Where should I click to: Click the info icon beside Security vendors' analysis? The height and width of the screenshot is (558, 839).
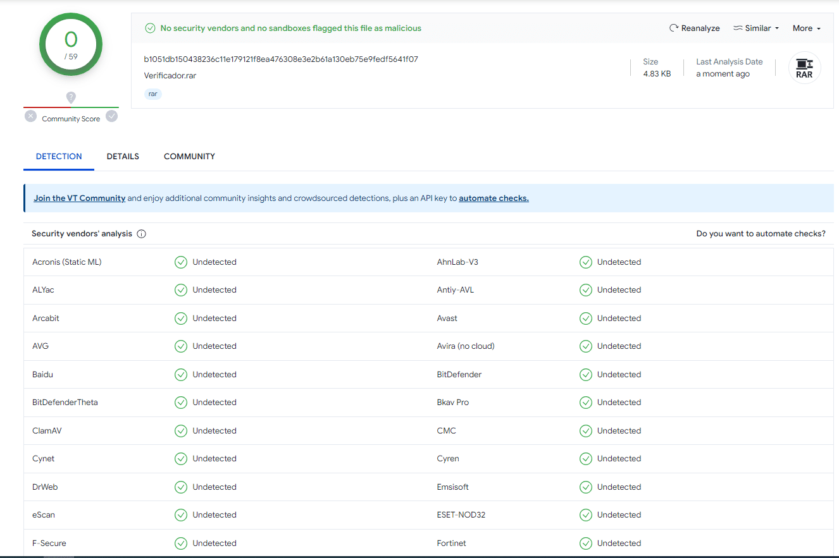tap(142, 234)
